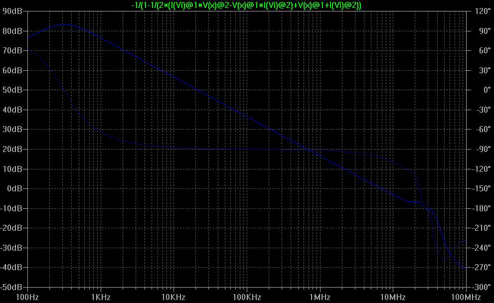
Task: Click the 100Hz frequency axis label
Action: [28, 297]
